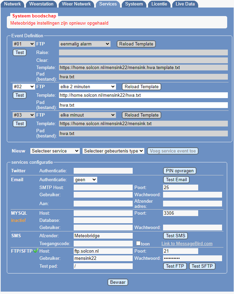Viewport: 234px width, 294px height.
Task: Click the SMTP Host input field
Action: 103,187
